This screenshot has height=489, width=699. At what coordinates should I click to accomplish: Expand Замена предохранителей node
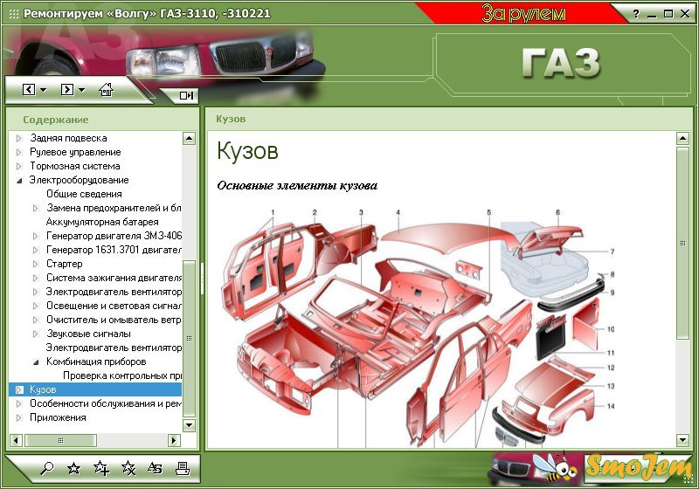click(x=36, y=208)
